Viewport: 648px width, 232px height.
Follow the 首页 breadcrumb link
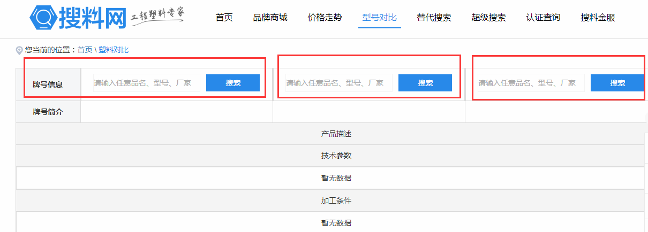point(85,50)
